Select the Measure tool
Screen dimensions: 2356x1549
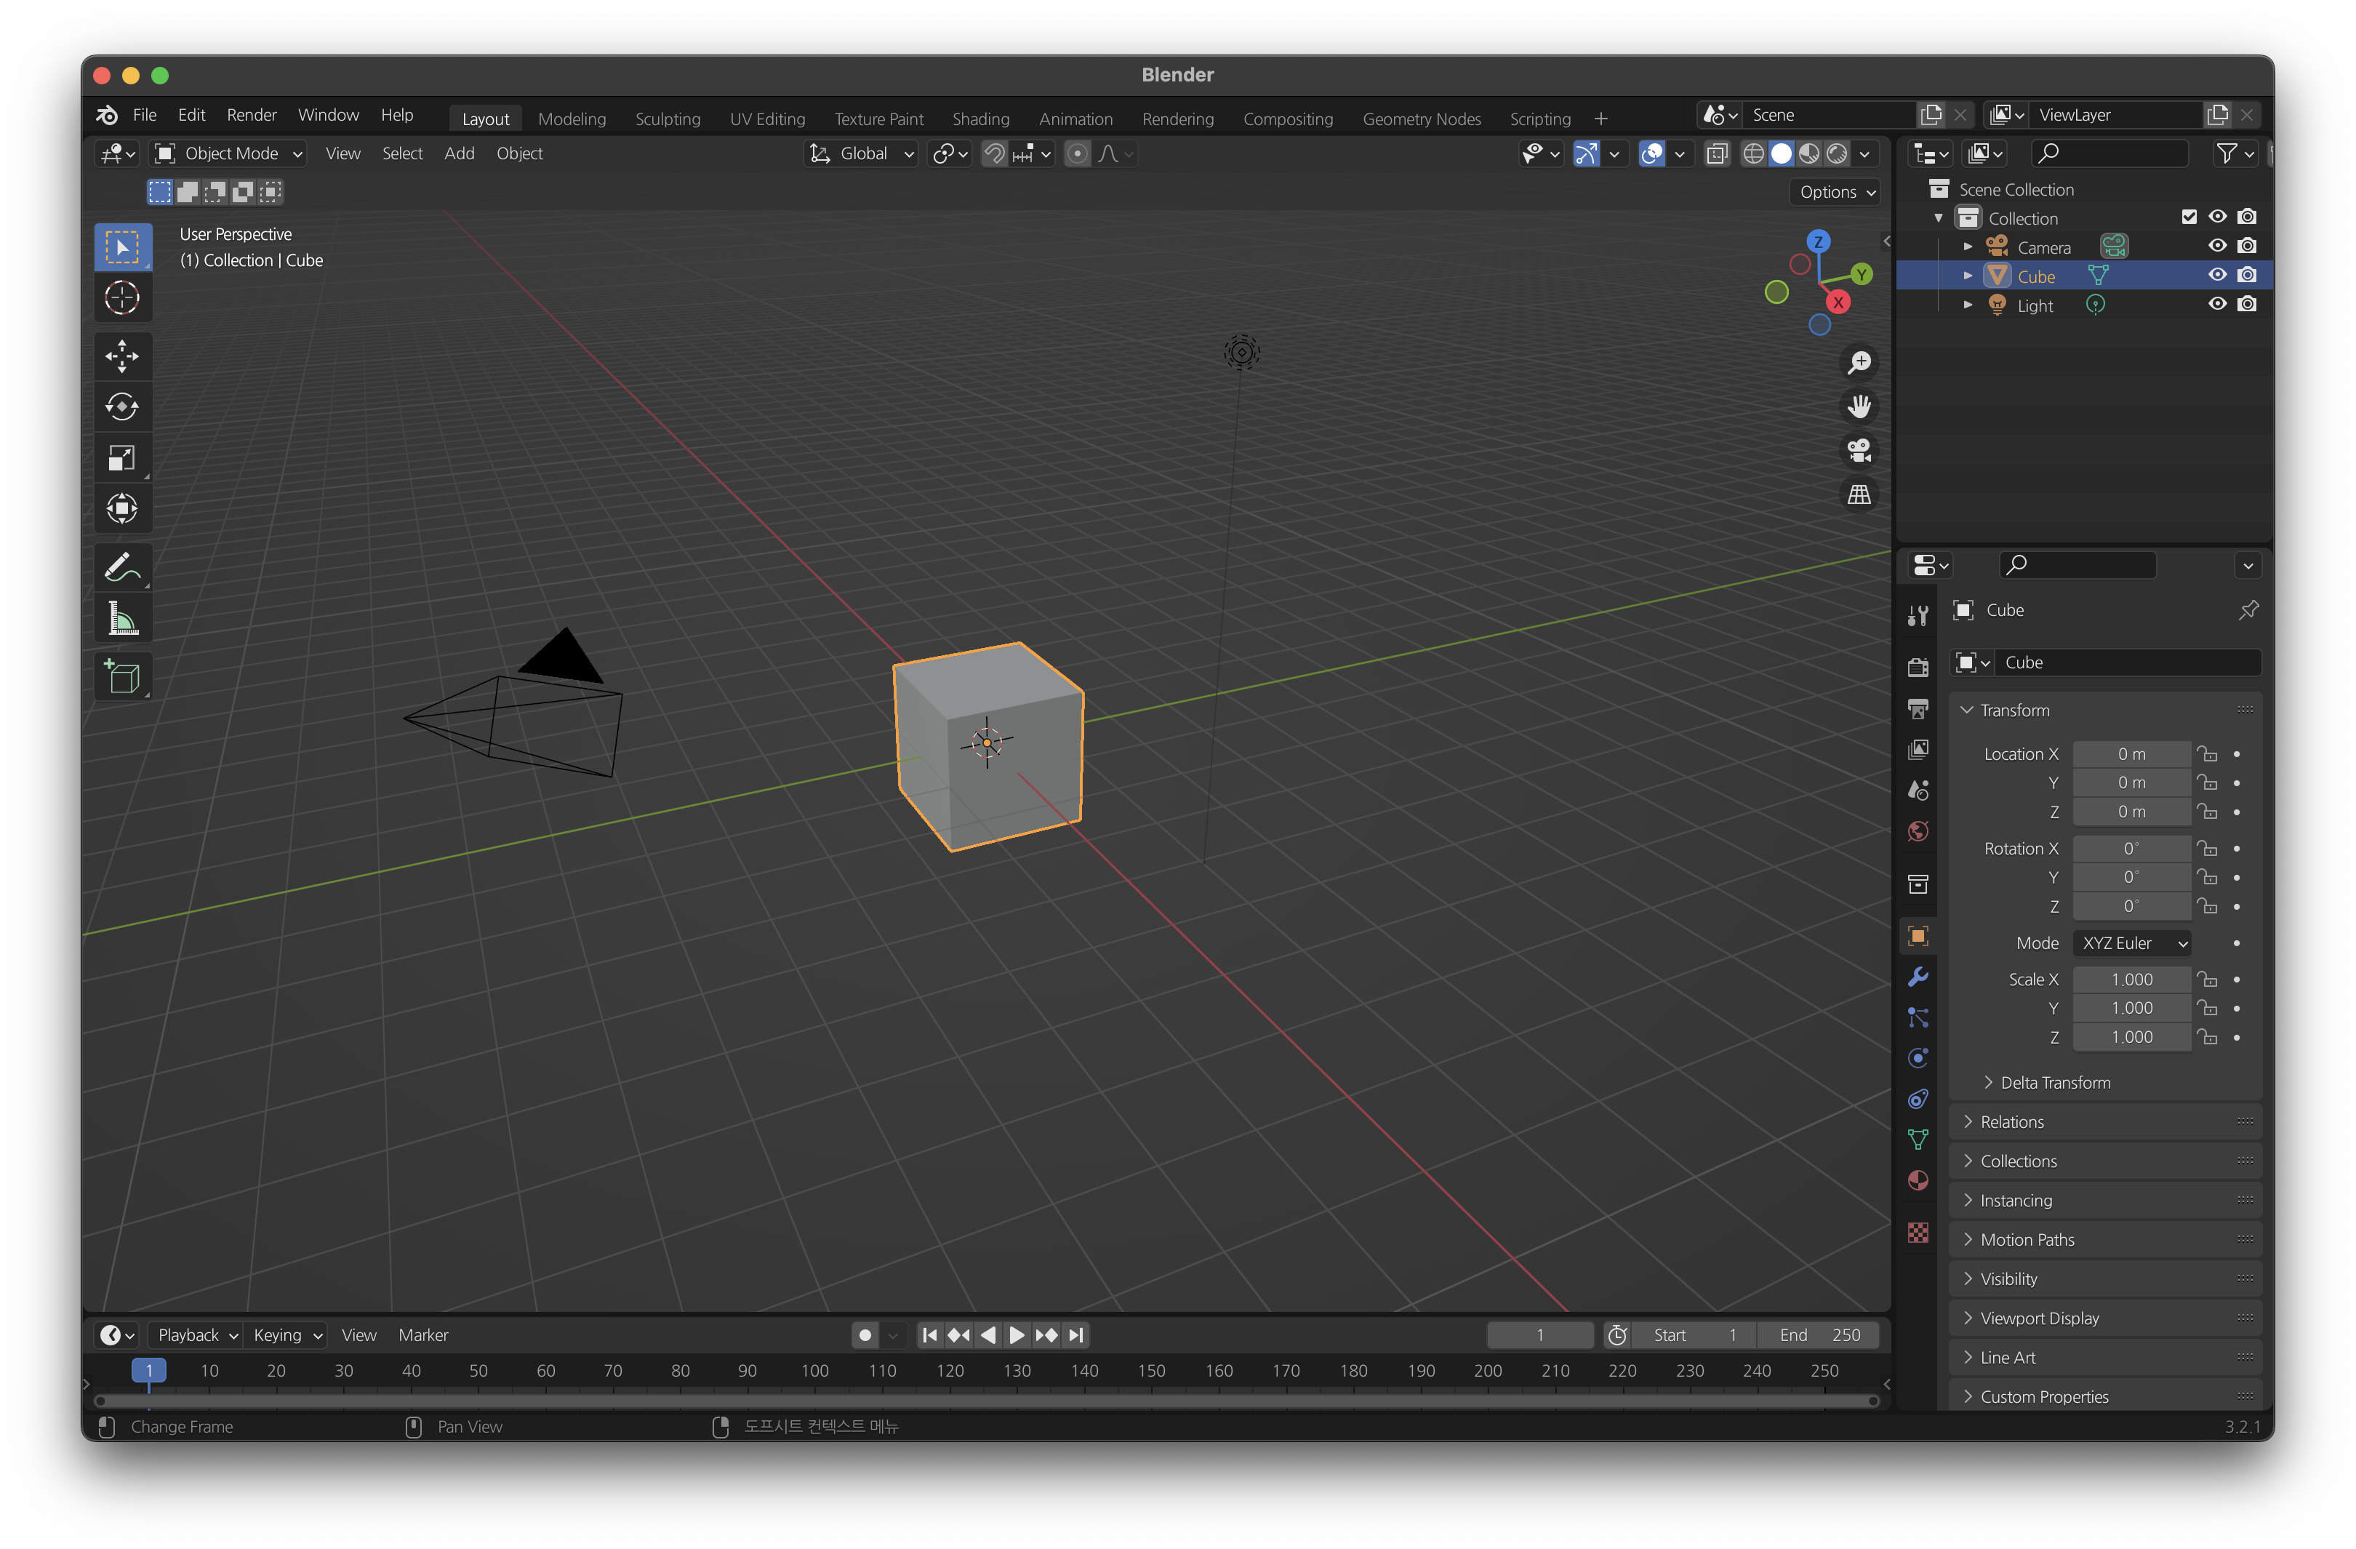(121, 620)
